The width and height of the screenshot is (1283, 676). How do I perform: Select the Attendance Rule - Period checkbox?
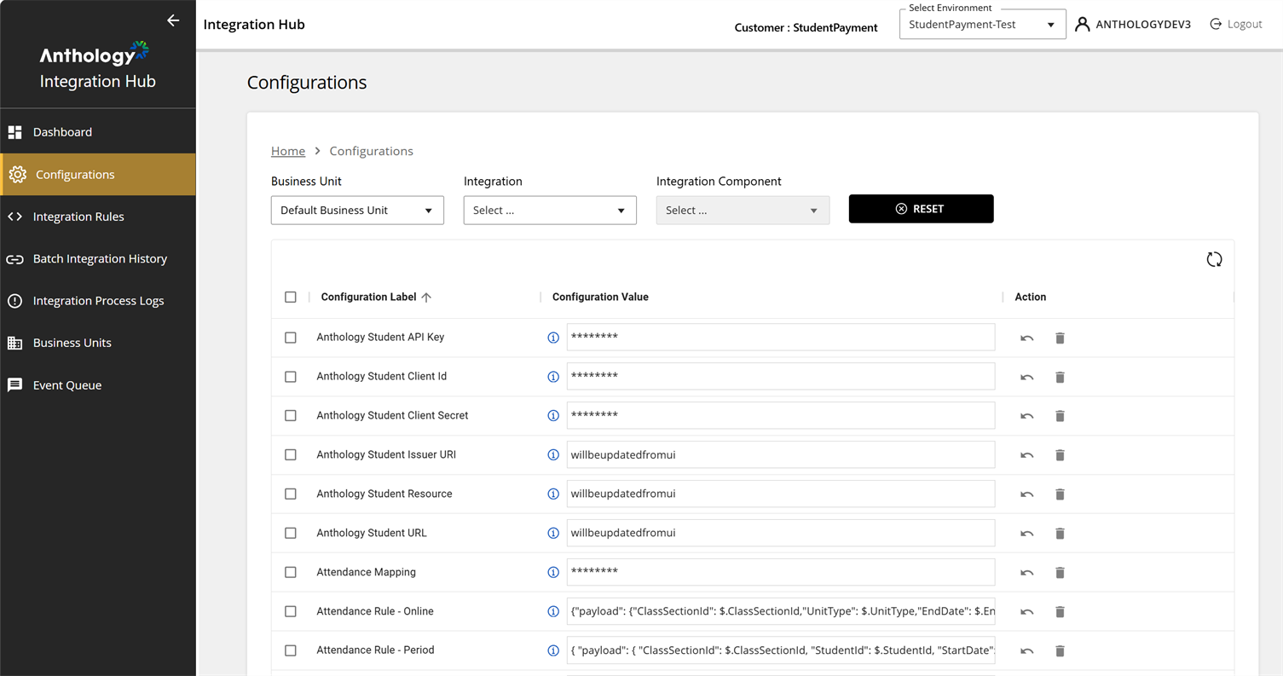(291, 651)
